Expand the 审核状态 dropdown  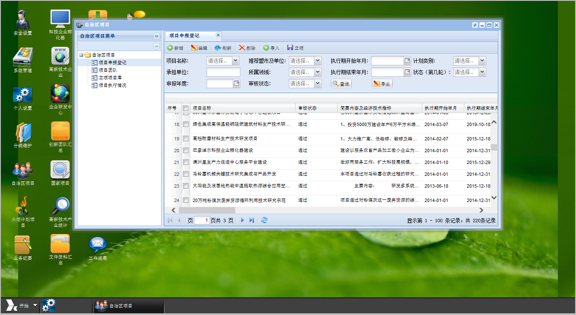click(x=318, y=83)
